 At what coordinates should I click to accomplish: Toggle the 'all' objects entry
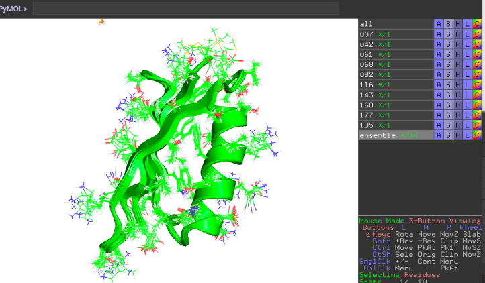point(396,24)
